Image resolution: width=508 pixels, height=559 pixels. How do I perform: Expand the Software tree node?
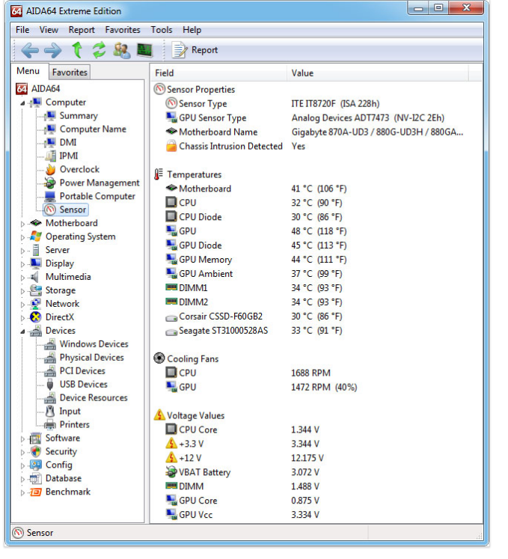pyautogui.click(x=22, y=439)
